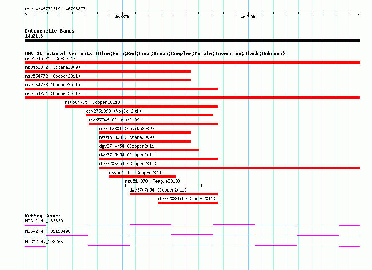The image size is (372, 270).
Task: Click the RefSeq Genes track title
Action: tap(43, 215)
